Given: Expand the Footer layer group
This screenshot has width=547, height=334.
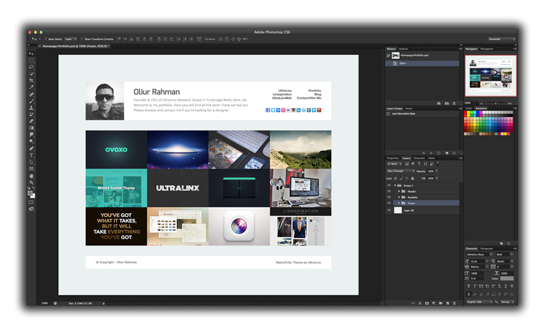Looking at the screenshot, I should [x=399, y=203].
